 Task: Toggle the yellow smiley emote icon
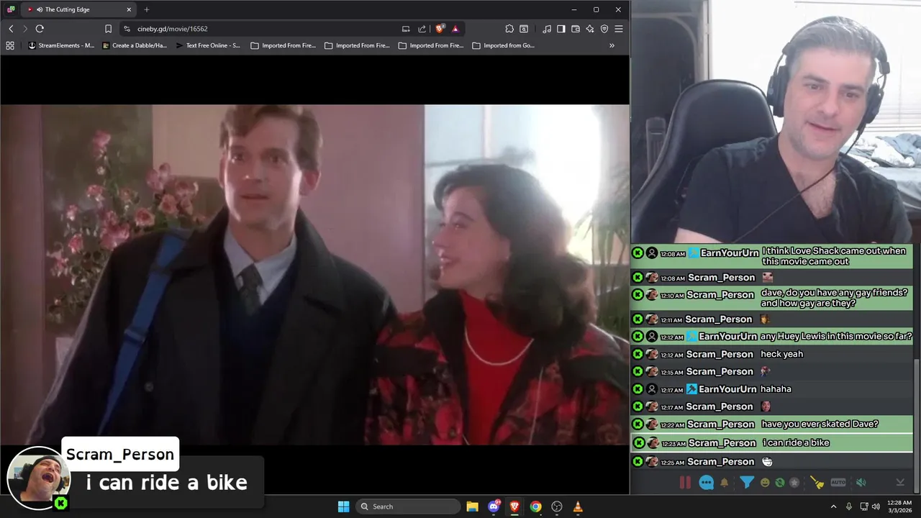(765, 483)
